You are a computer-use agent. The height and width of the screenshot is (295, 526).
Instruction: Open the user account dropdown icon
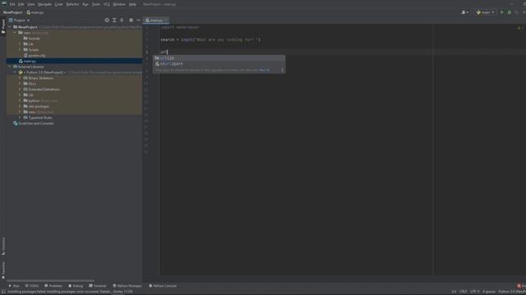point(464,12)
